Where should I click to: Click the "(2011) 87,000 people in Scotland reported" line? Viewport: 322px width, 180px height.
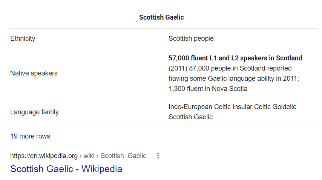230,68
